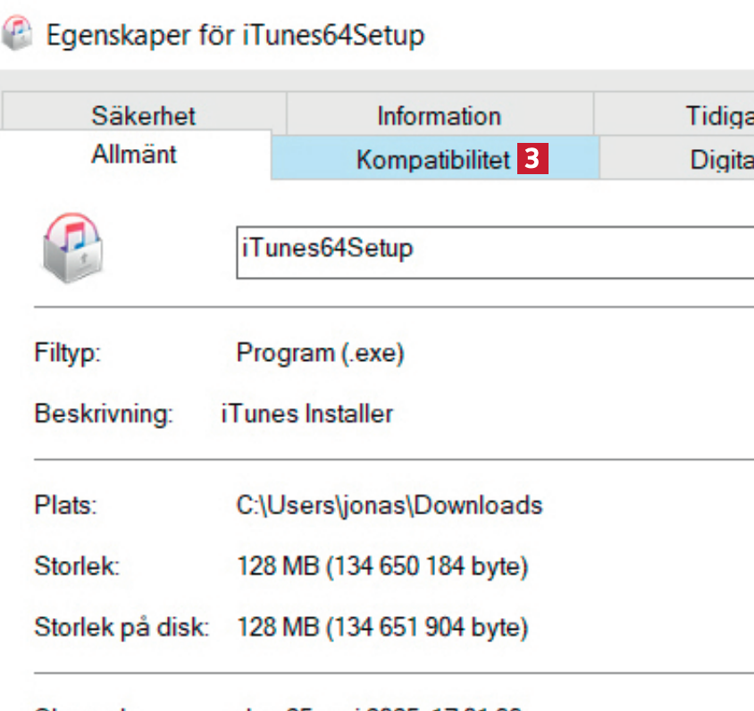The image size is (754, 711).
Task: Click the 134 650 184 byte size value
Action: [381, 566]
